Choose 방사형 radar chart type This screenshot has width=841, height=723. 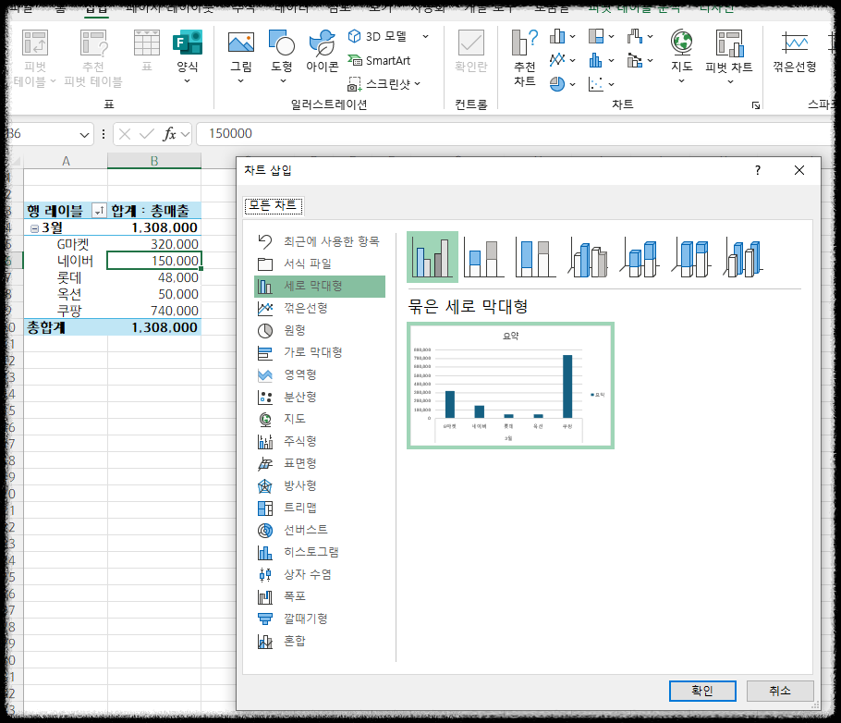(x=320, y=485)
